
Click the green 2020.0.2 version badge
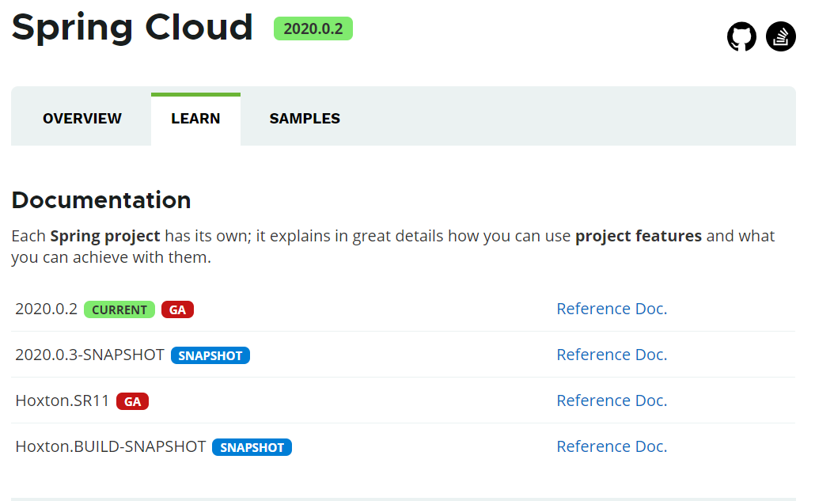click(x=313, y=28)
